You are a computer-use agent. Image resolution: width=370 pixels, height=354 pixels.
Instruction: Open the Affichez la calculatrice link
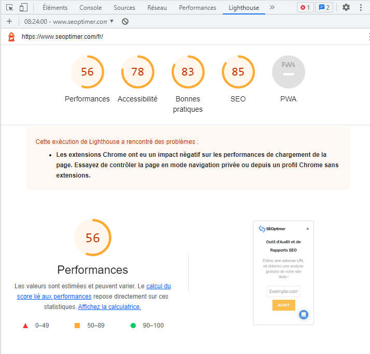coord(109,307)
